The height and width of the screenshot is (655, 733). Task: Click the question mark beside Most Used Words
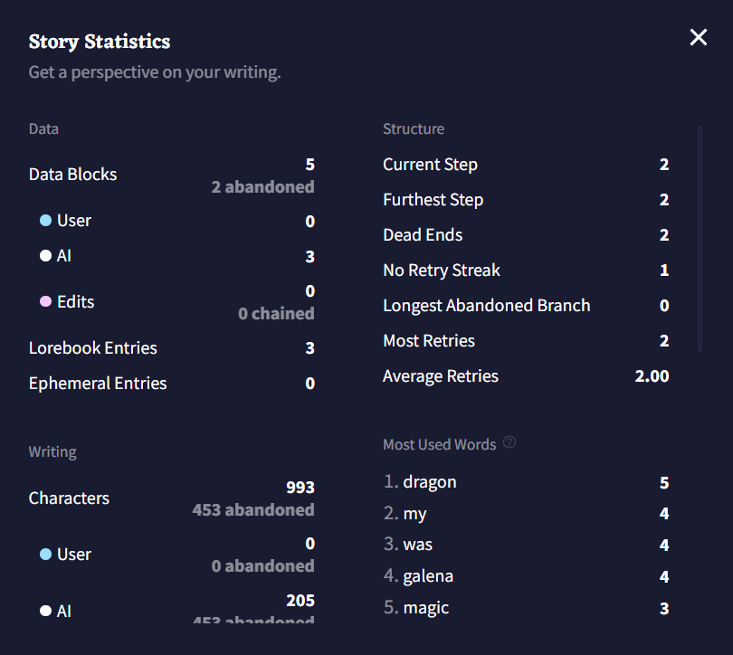pos(509,442)
